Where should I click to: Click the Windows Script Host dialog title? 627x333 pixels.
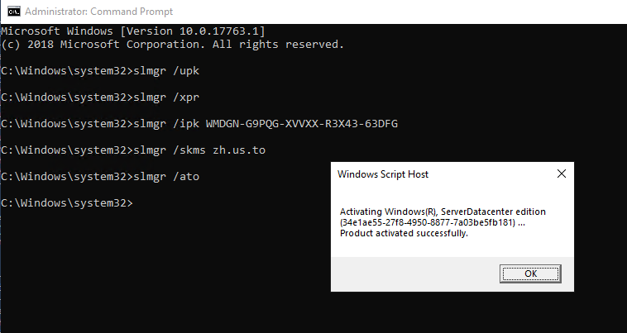(383, 174)
